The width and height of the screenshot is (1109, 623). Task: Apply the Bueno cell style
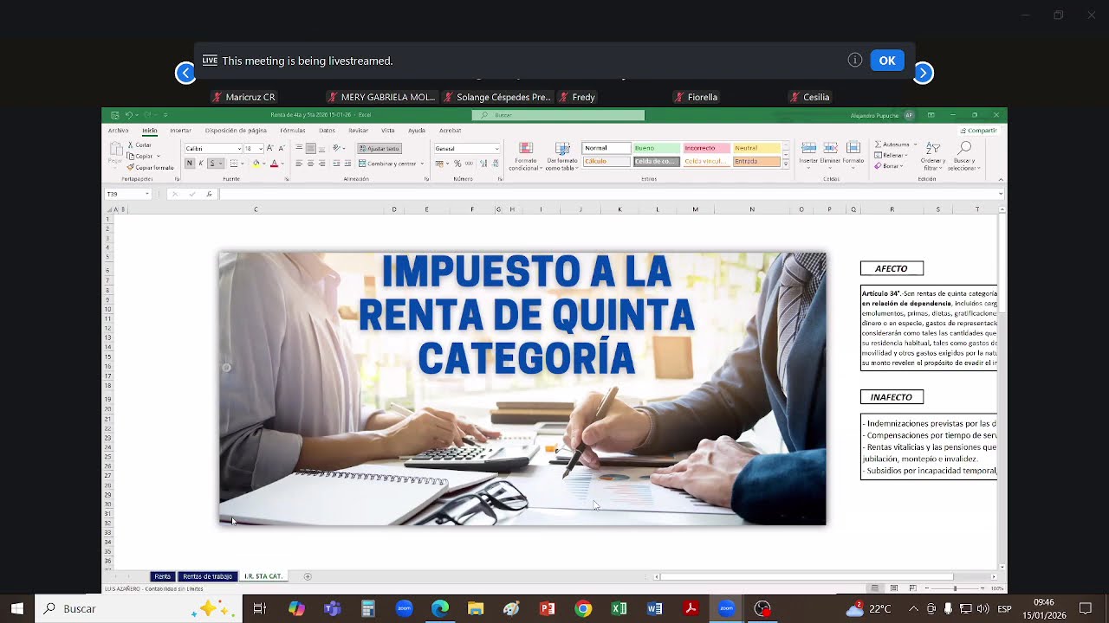coord(658,148)
